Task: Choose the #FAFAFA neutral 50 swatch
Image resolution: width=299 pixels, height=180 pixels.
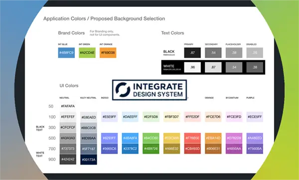Action: 68,106
